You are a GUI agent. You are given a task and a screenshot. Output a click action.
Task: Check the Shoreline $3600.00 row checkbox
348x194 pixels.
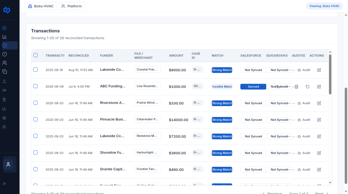click(x=35, y=152)
